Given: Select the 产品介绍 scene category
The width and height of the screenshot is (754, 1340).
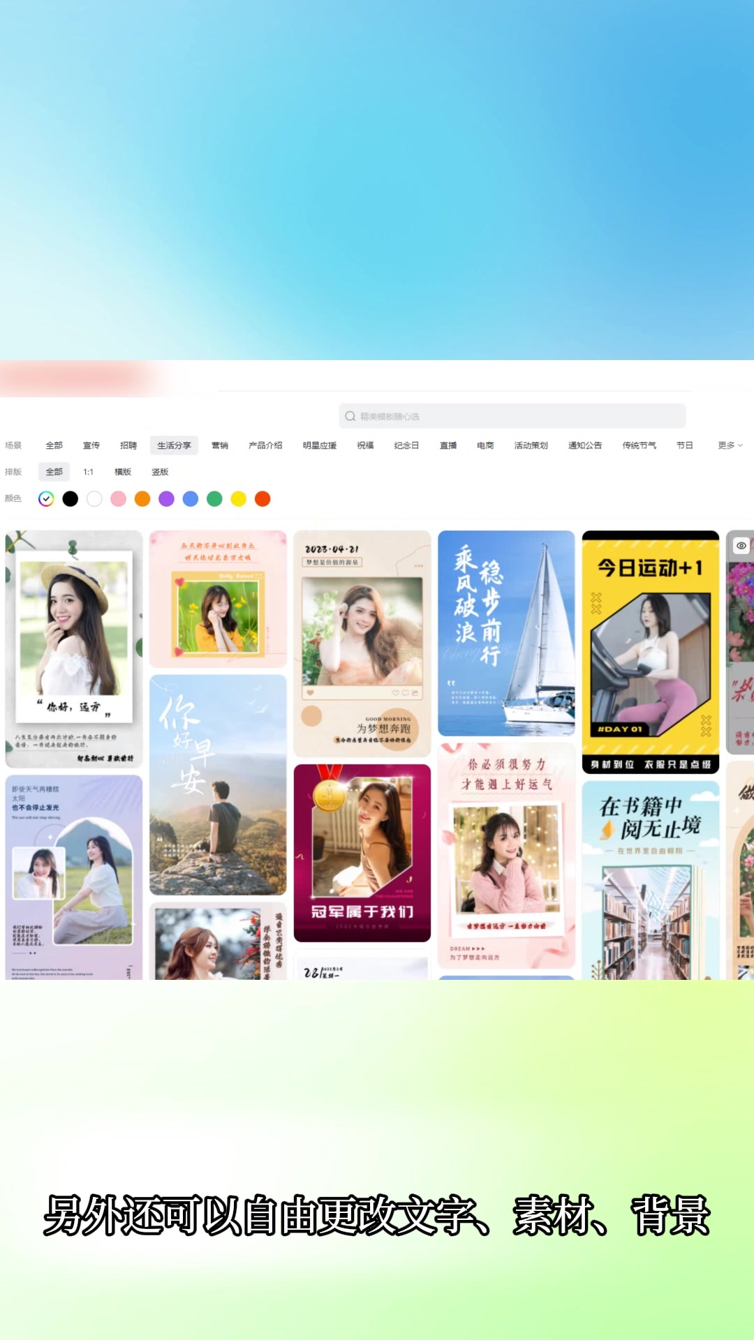Looking at the screenshot, I should (265, 445).
